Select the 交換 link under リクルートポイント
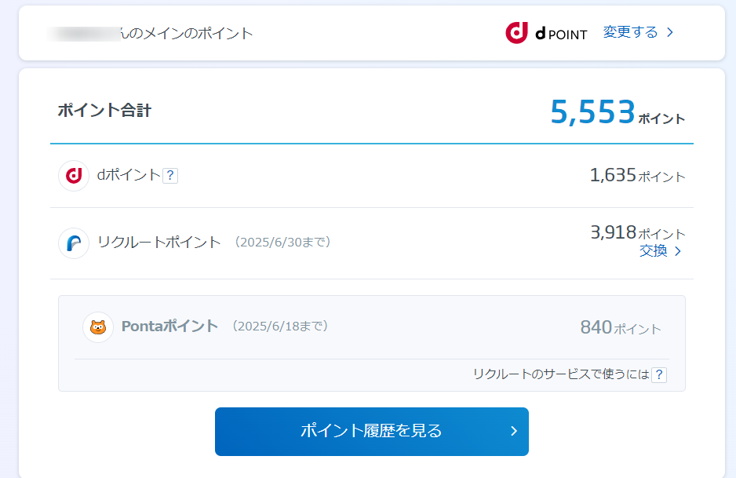 653,251
